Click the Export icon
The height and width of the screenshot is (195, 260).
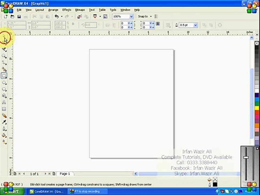[x=86, y=17]
